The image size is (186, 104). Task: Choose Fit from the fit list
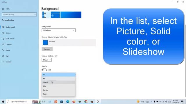59,79
